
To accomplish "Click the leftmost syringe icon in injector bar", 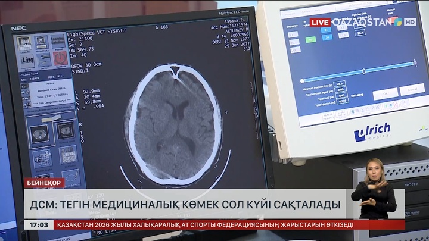I will 353,111.
